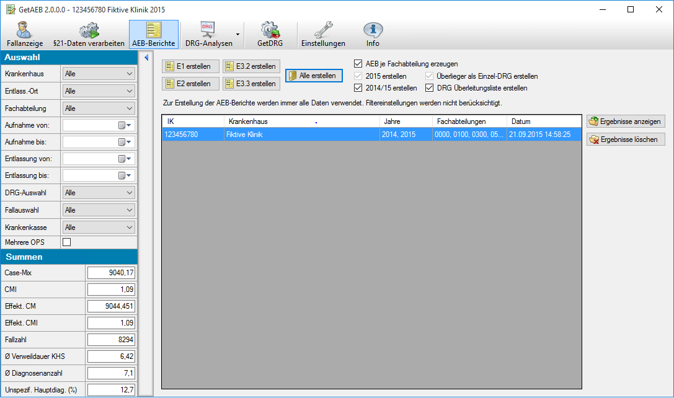Enable the Mehrere OPS checkbox
This screenshot has width=674, height=398.
[67, 242]
